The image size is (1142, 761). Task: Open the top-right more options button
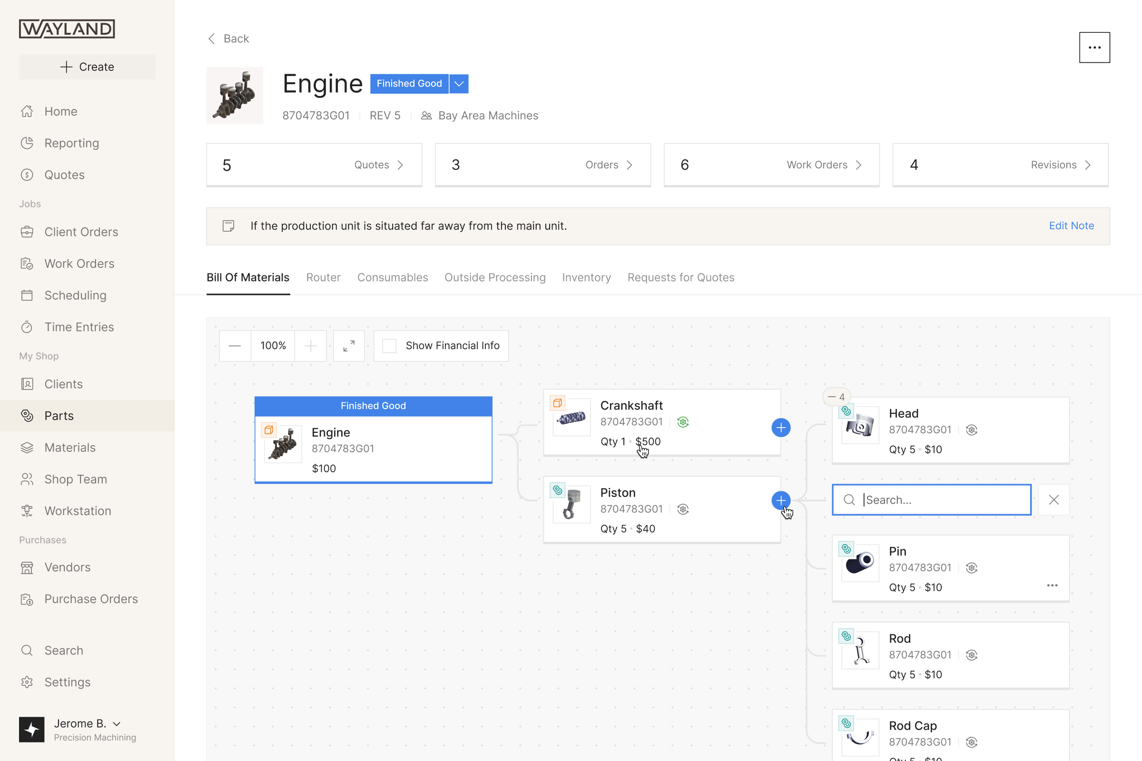click(1094, 48)
